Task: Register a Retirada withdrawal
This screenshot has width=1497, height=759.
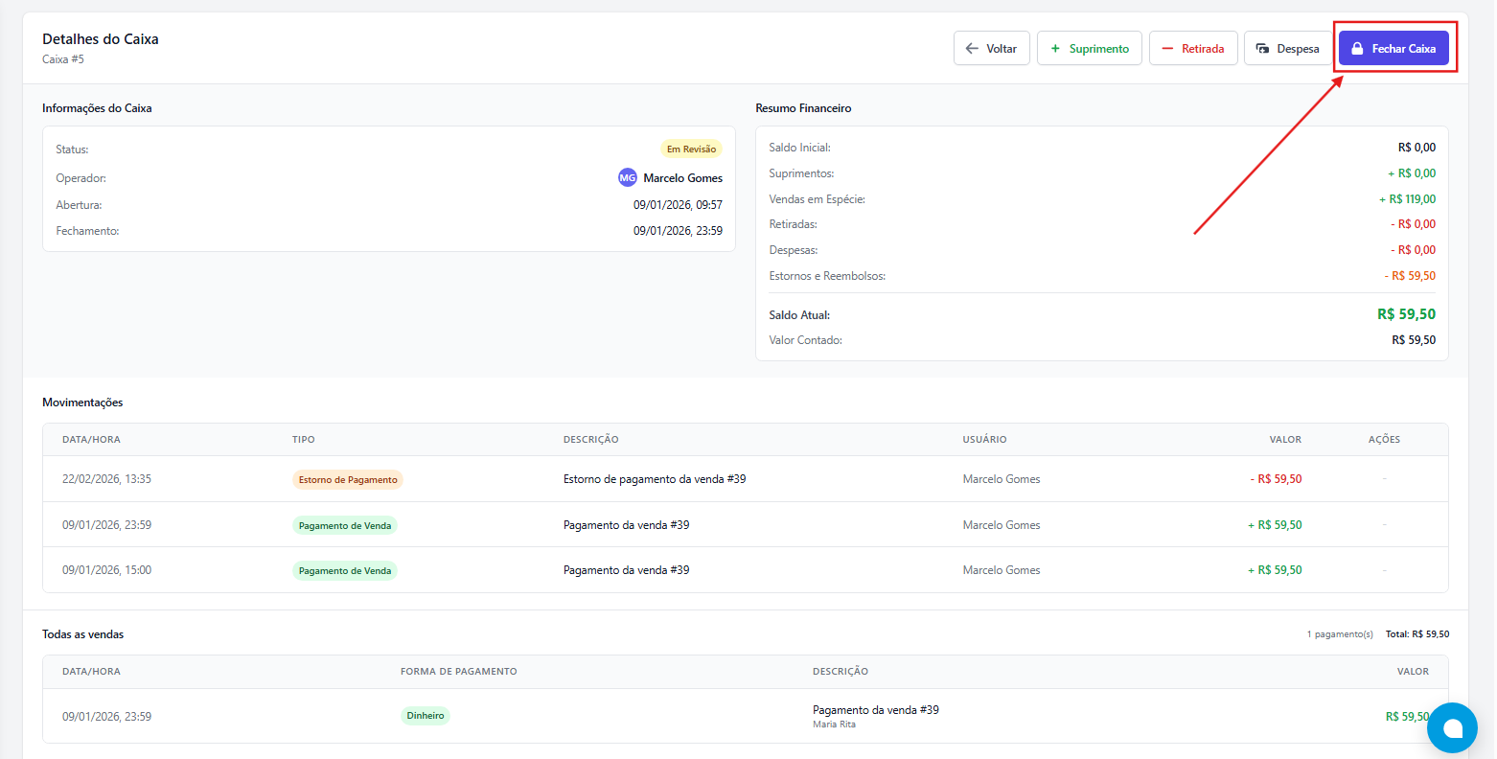Action: coord(1193,49)
